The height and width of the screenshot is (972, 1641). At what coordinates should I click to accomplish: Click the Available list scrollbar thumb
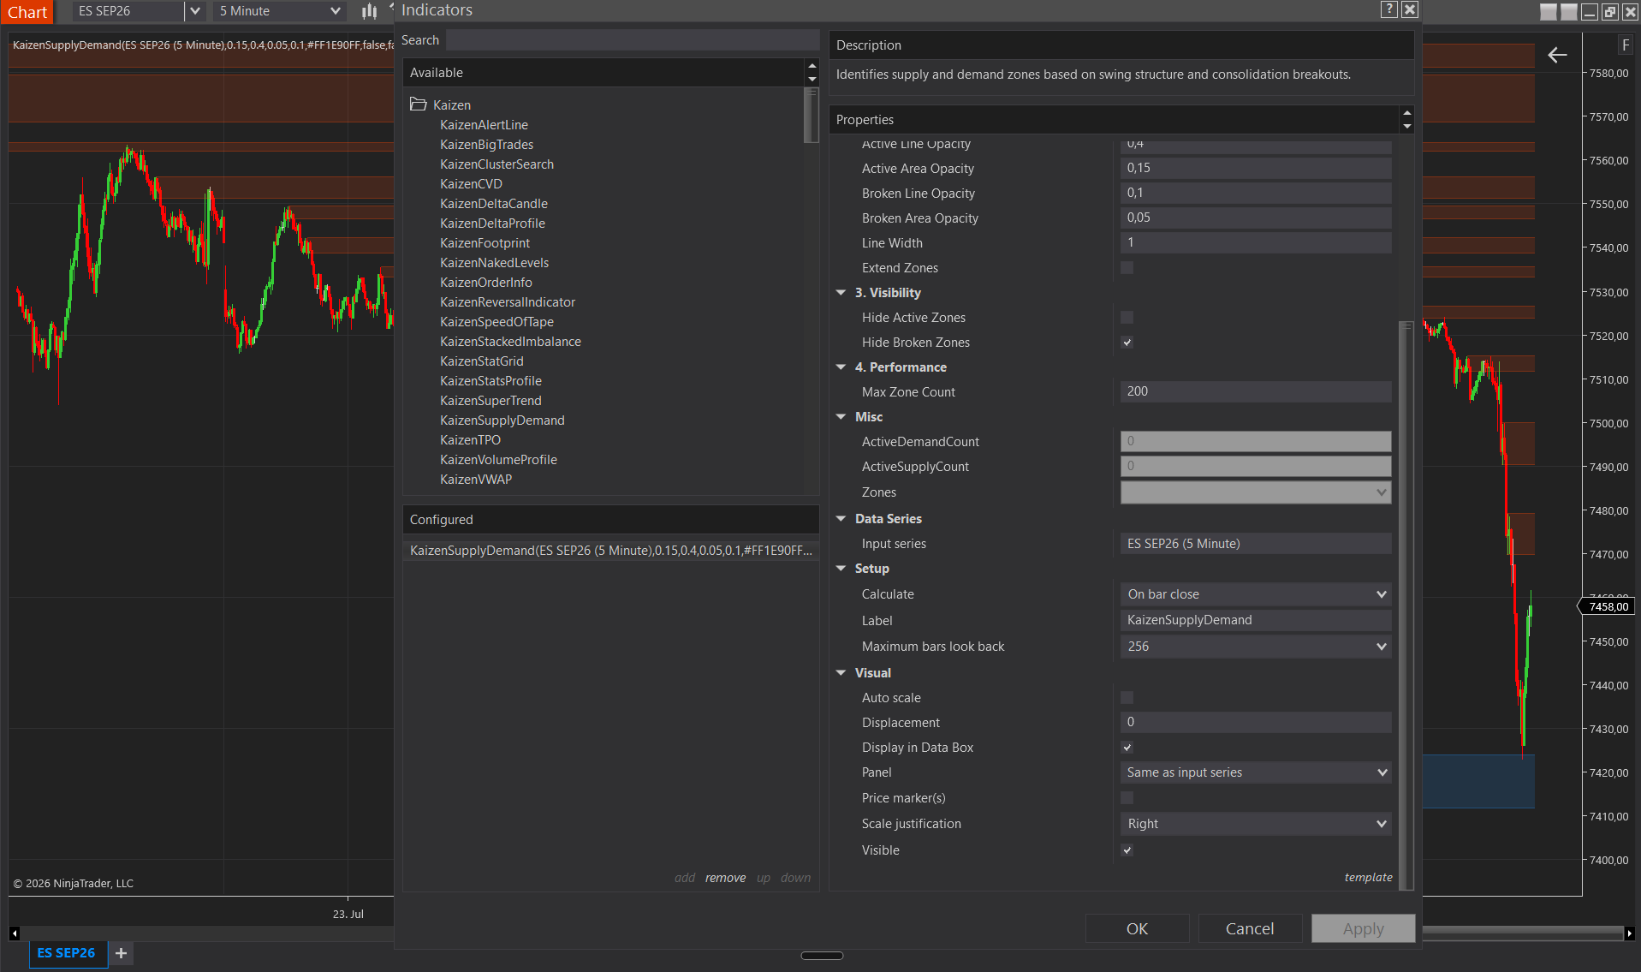point(812,116)
